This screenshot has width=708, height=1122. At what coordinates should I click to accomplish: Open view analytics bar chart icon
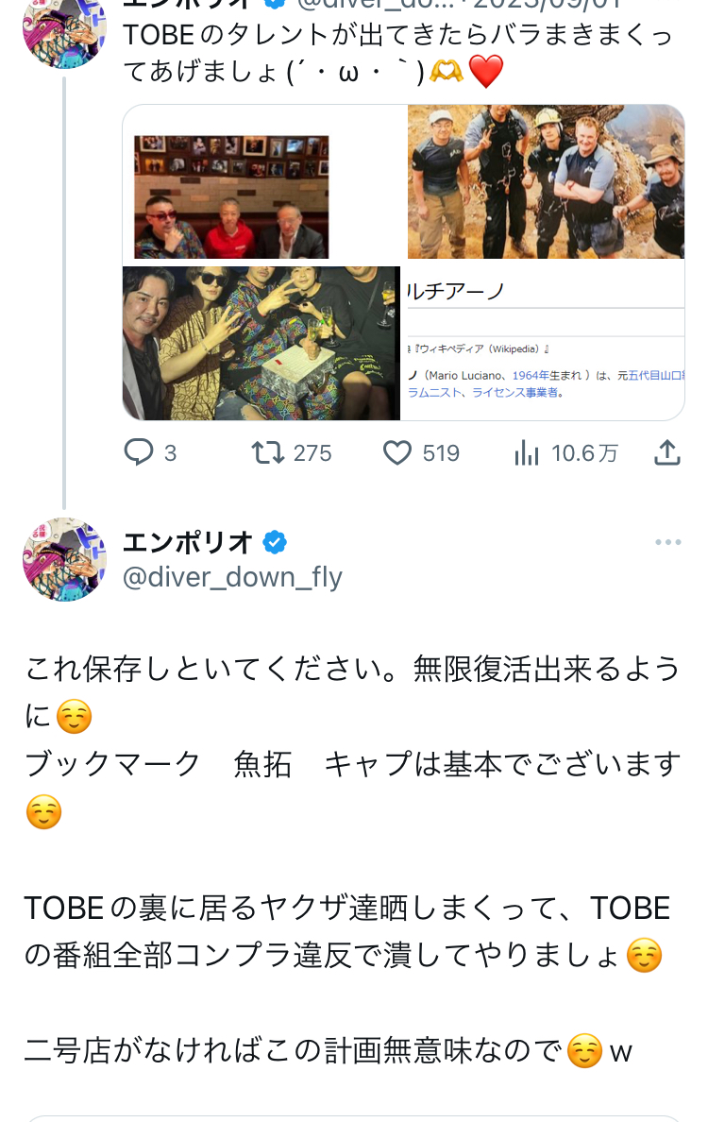(527, 453)
